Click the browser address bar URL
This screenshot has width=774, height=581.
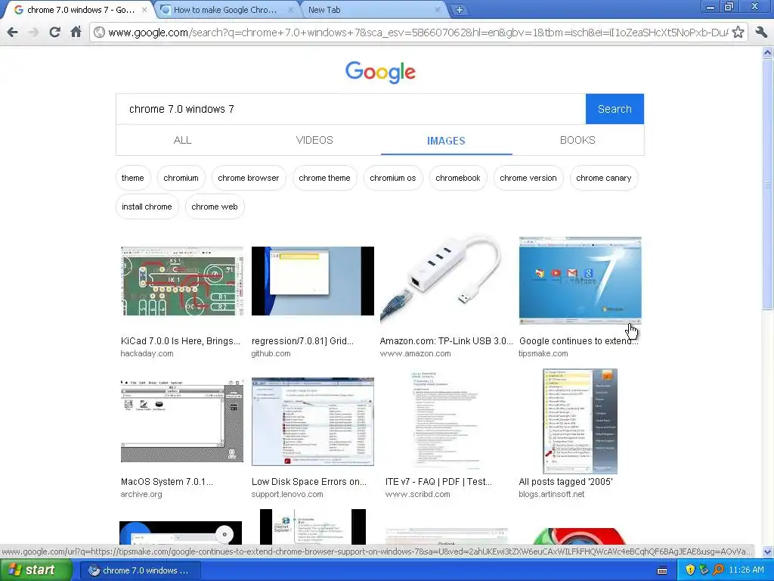coord(417,33)
